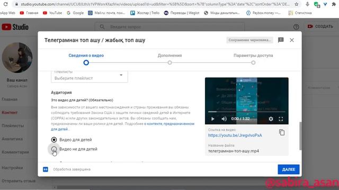Screen dimensions: 339x190
Task: Open Контент in Studio sidebar
Action: pos(10,112)
